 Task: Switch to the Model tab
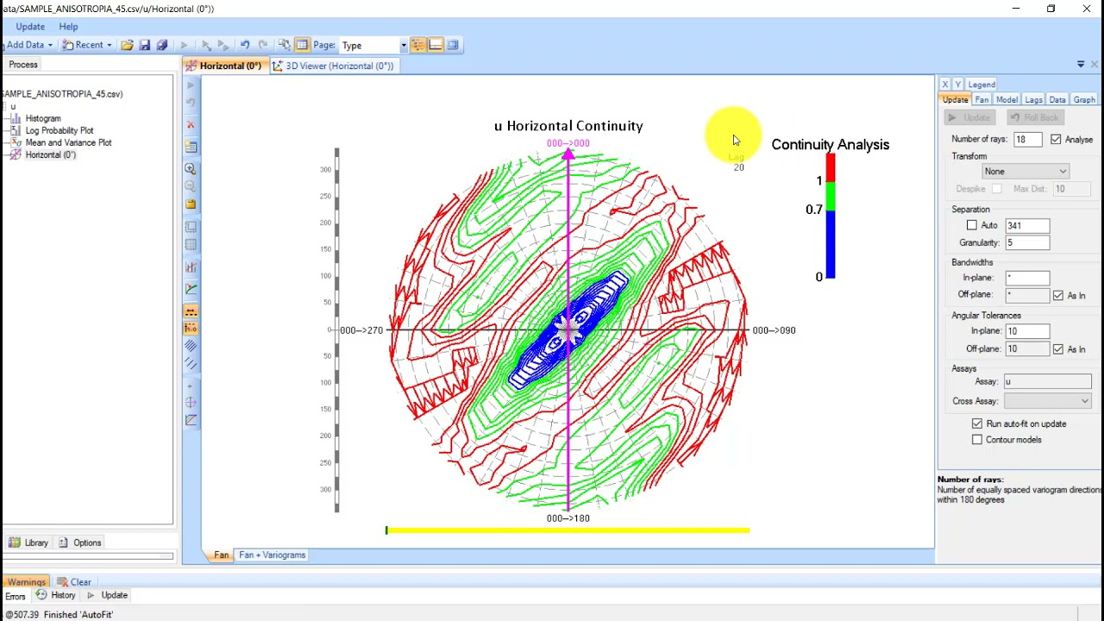pos(1007,100)
